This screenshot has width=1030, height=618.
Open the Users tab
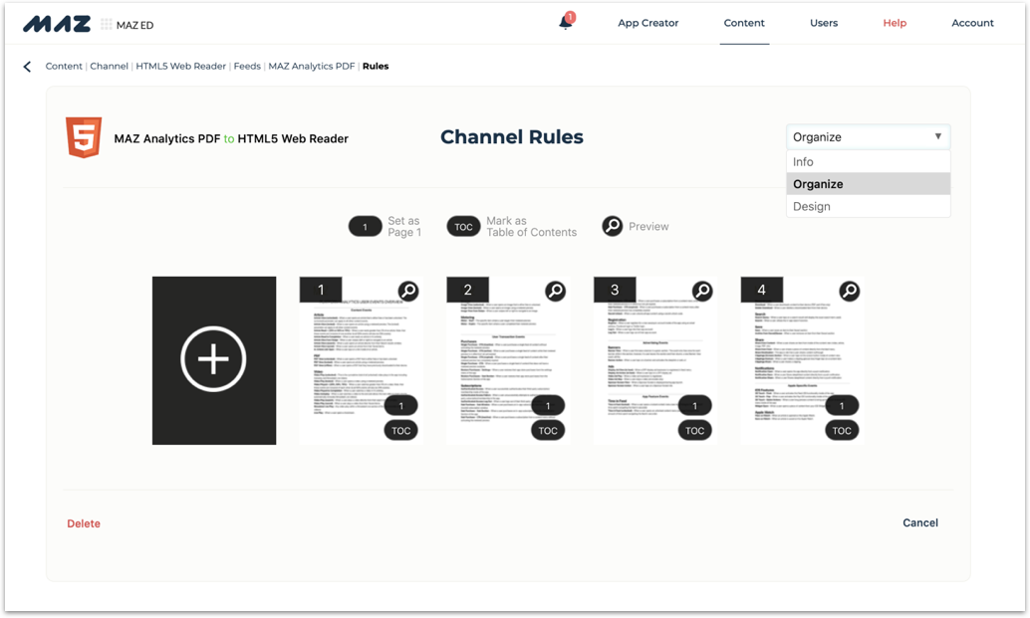tap(824, 23)
